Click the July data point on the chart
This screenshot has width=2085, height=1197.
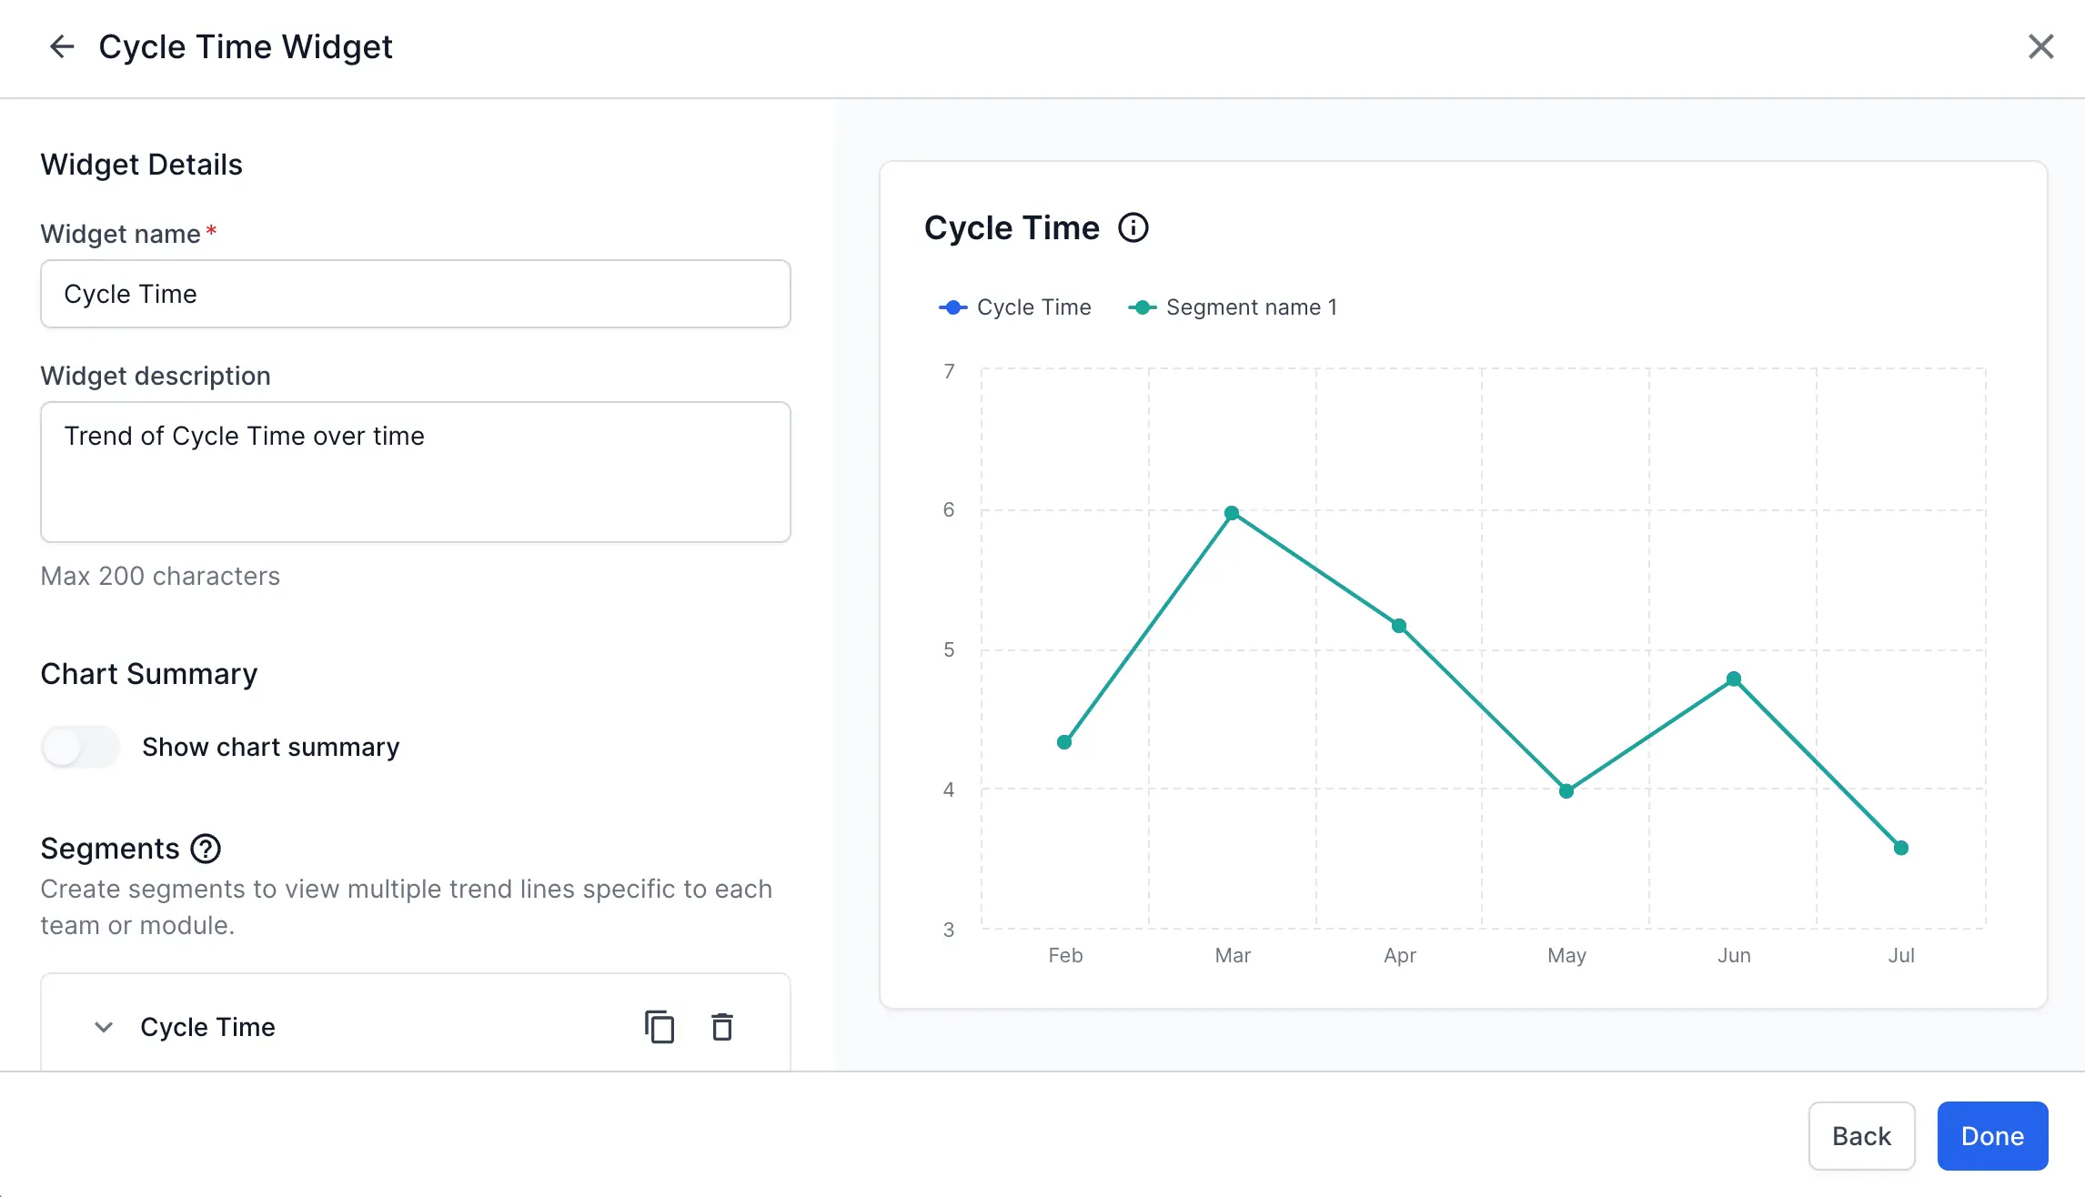click(1900, 848)
